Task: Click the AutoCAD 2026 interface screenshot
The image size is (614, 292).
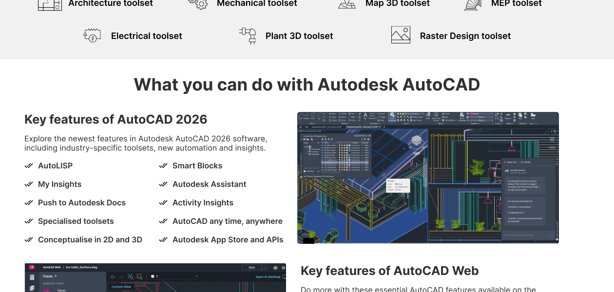Action: (x=428, y=178)
